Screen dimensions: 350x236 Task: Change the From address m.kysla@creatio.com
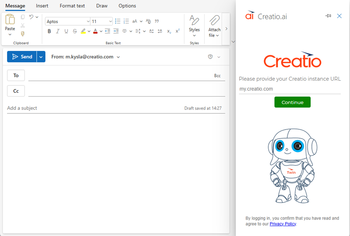[x=86, y=57]
